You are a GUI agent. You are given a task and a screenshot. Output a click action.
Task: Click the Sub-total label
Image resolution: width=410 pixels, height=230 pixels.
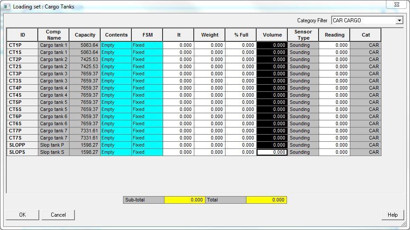(x=143, y=200)
